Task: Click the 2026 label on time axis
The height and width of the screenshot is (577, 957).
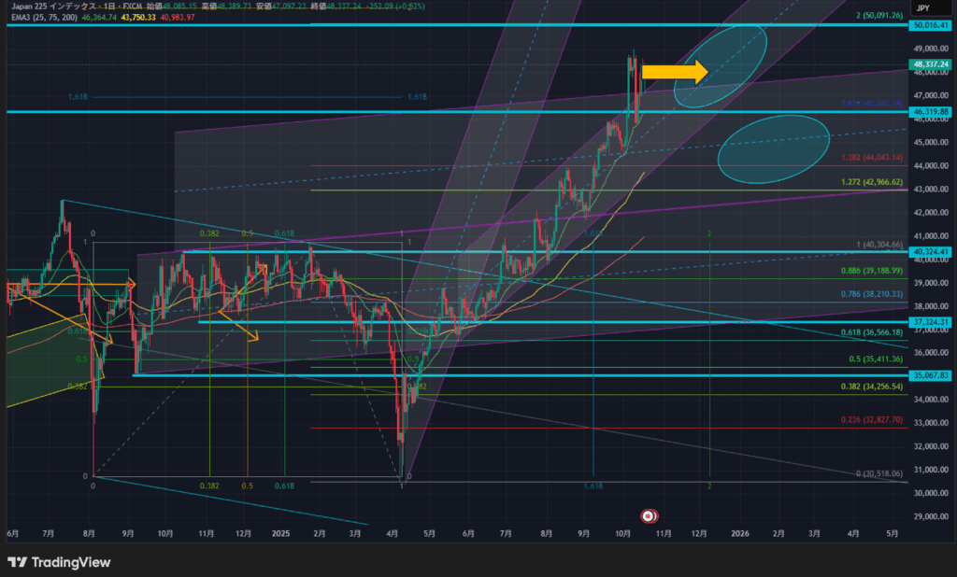Action: 738,533
